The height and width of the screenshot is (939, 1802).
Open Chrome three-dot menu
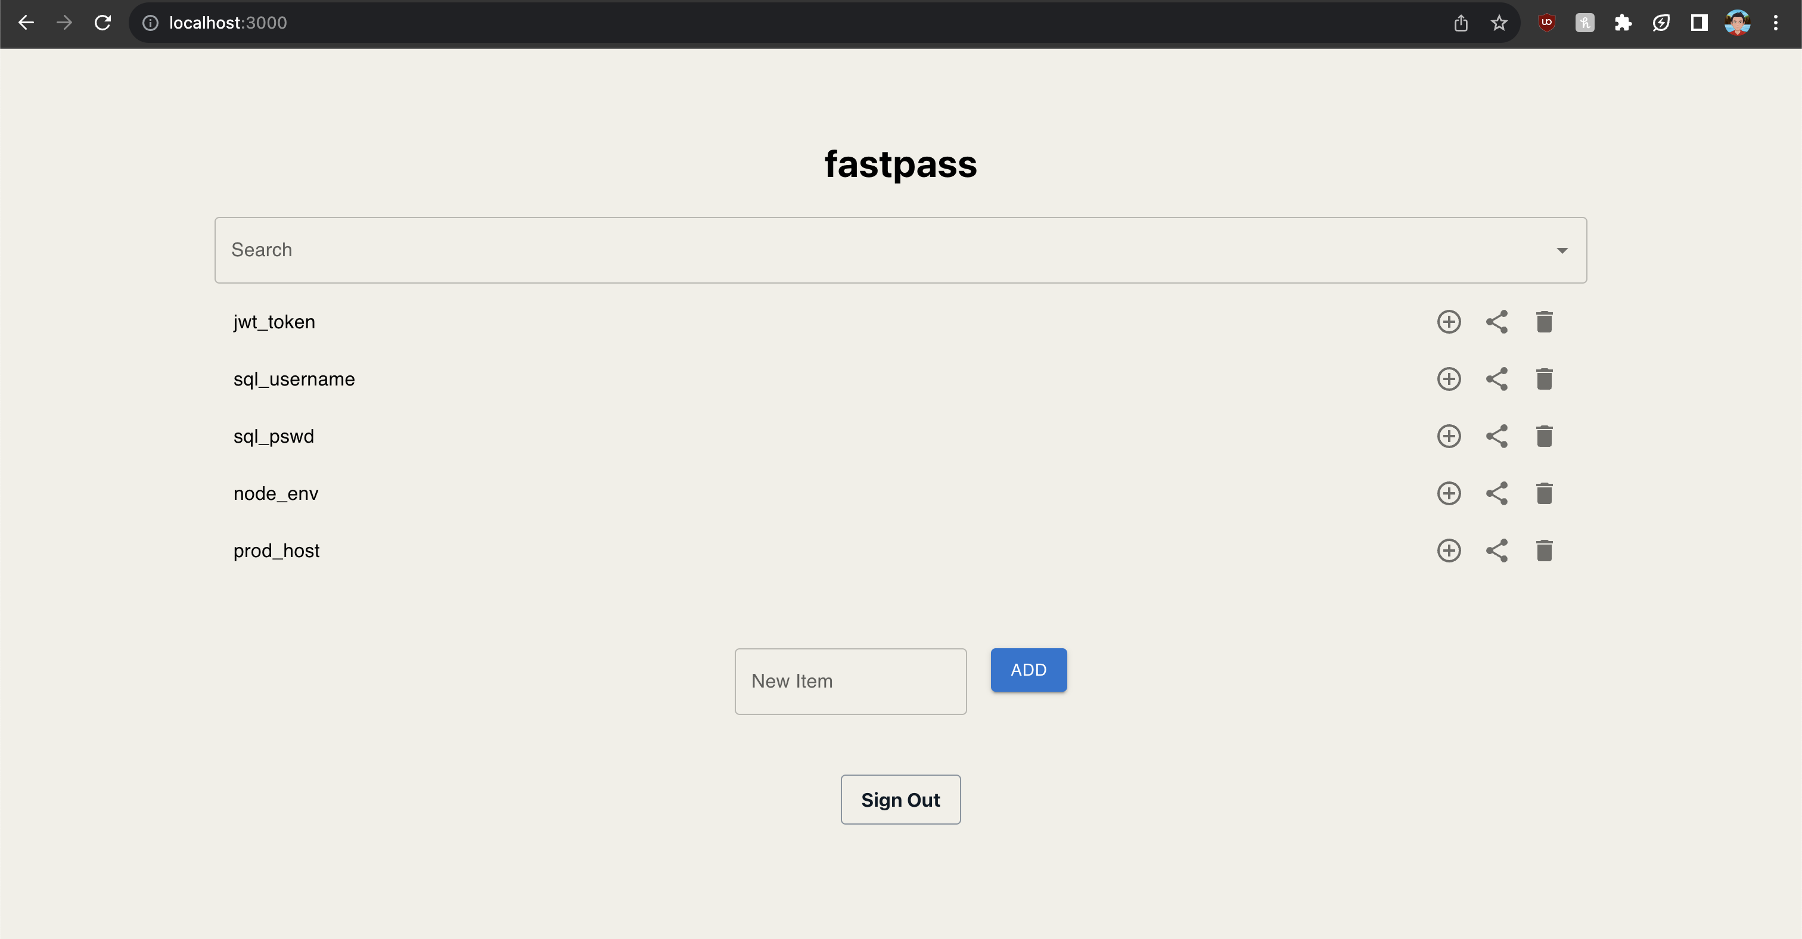1775,23
